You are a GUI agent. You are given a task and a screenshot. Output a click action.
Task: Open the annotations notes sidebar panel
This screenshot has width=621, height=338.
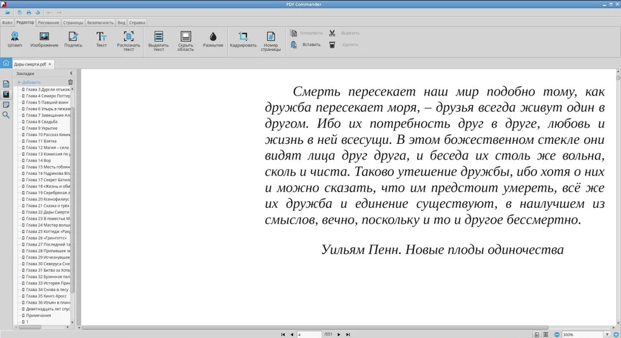tap(6, 105)
